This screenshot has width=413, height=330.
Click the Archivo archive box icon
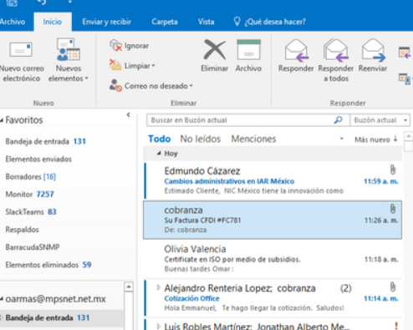coord(248,50)
